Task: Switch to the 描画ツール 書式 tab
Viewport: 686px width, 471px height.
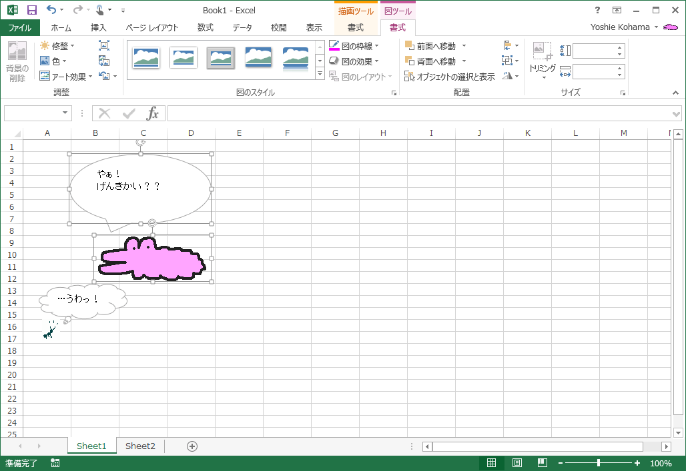Action: pos(356,27)
